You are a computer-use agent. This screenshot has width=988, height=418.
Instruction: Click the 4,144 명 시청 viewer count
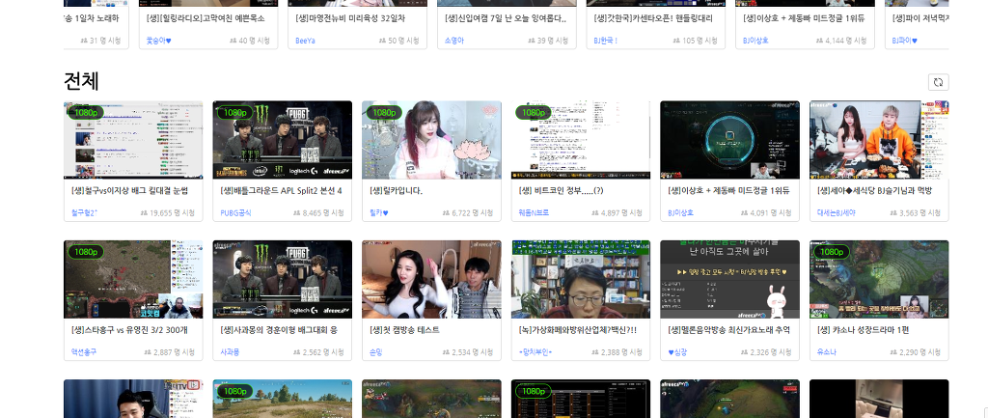click(841, 41)
